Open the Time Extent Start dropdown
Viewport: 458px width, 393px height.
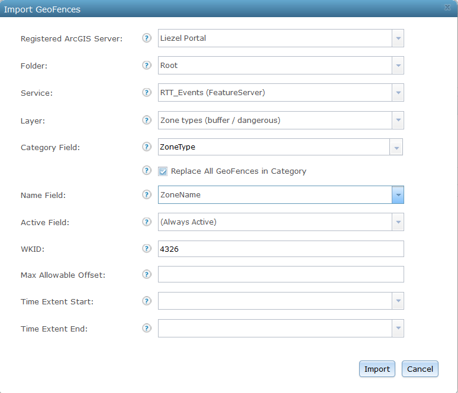(398, 301)
